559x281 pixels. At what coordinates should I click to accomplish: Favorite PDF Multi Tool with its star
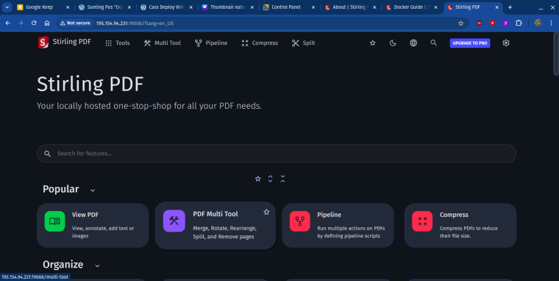(266, 212)
